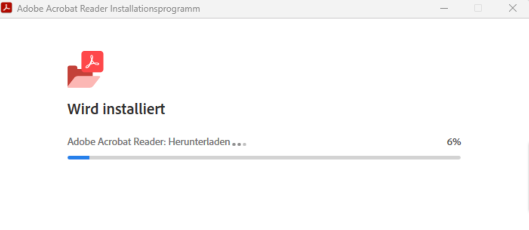Screen dimensions: 529x230
Task: Click the animated loading dots after Herunterladen
Action: (239, 144)
